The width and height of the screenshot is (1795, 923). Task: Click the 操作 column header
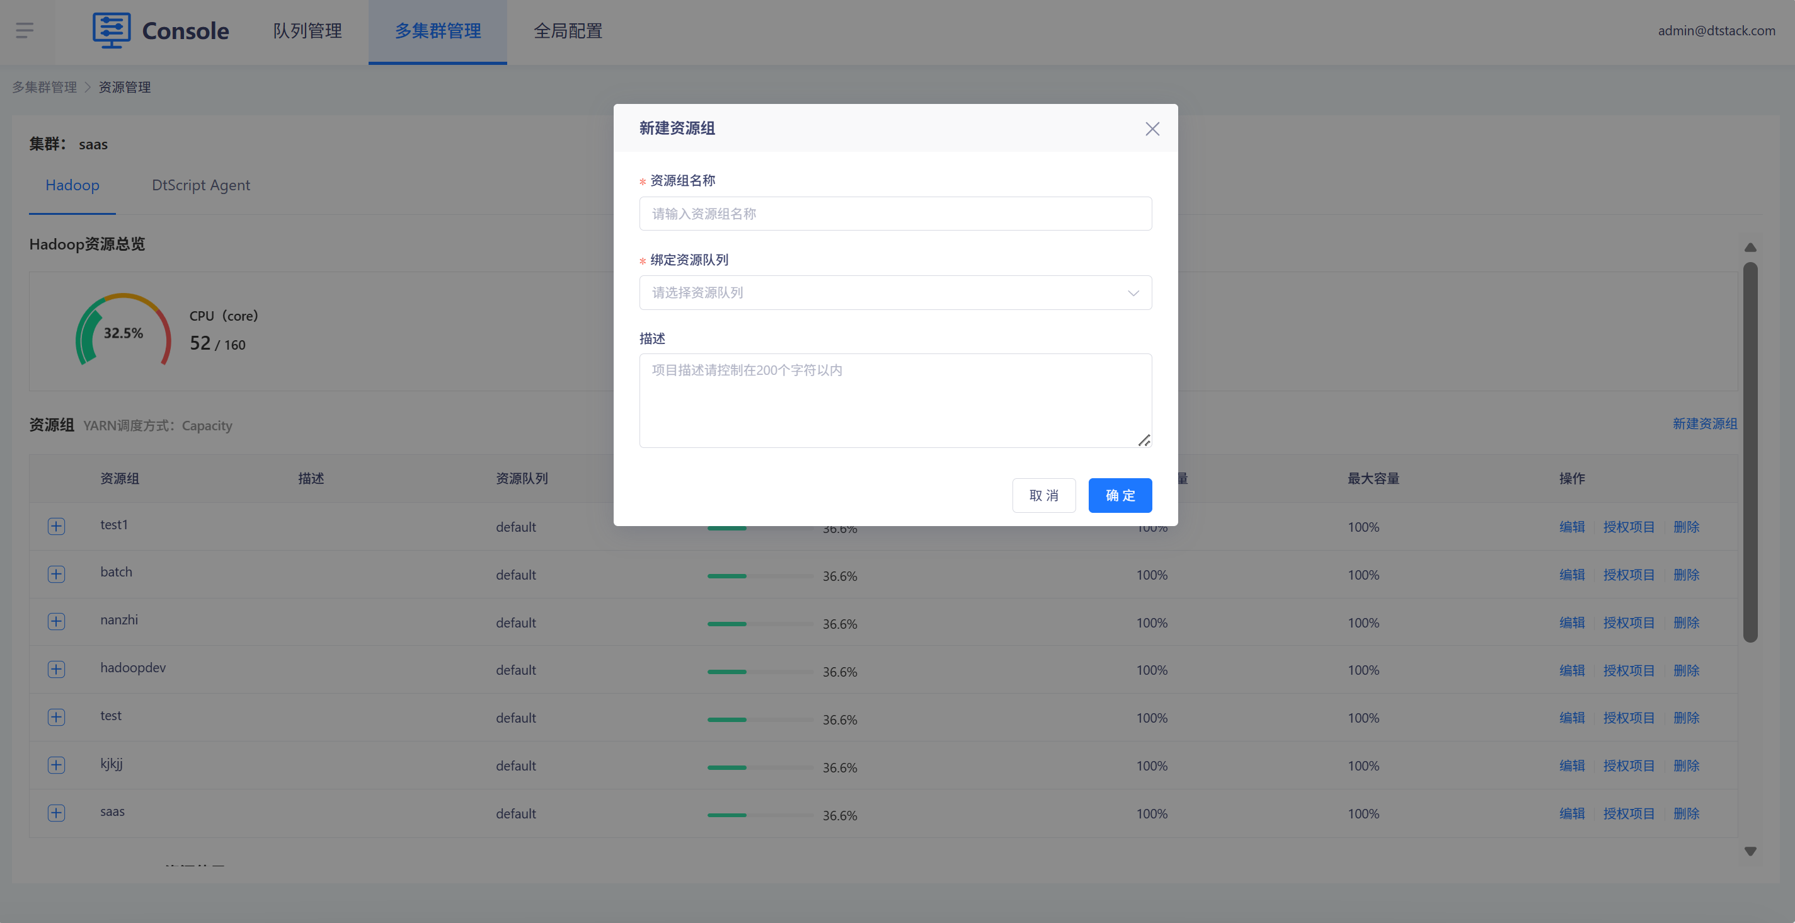point(1572,479)
